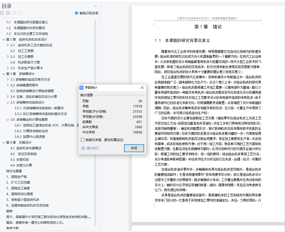Jump to 谢辞 heading
The width and height of the screenshot is (285, 232).
click(x=9, y=211)
